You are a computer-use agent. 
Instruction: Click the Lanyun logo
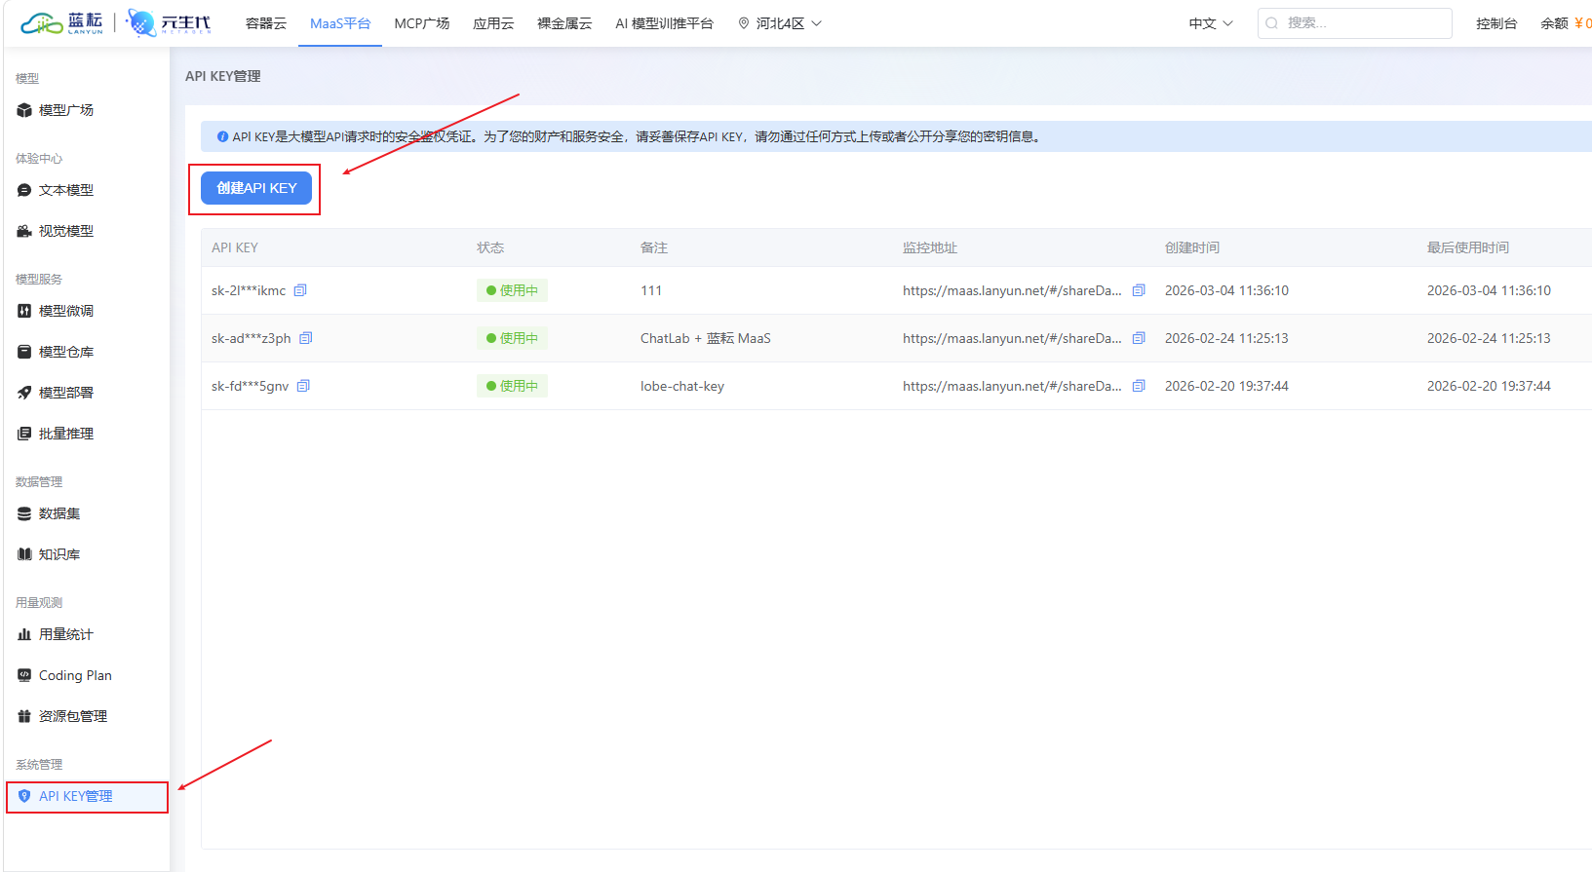tap(61, 23)
